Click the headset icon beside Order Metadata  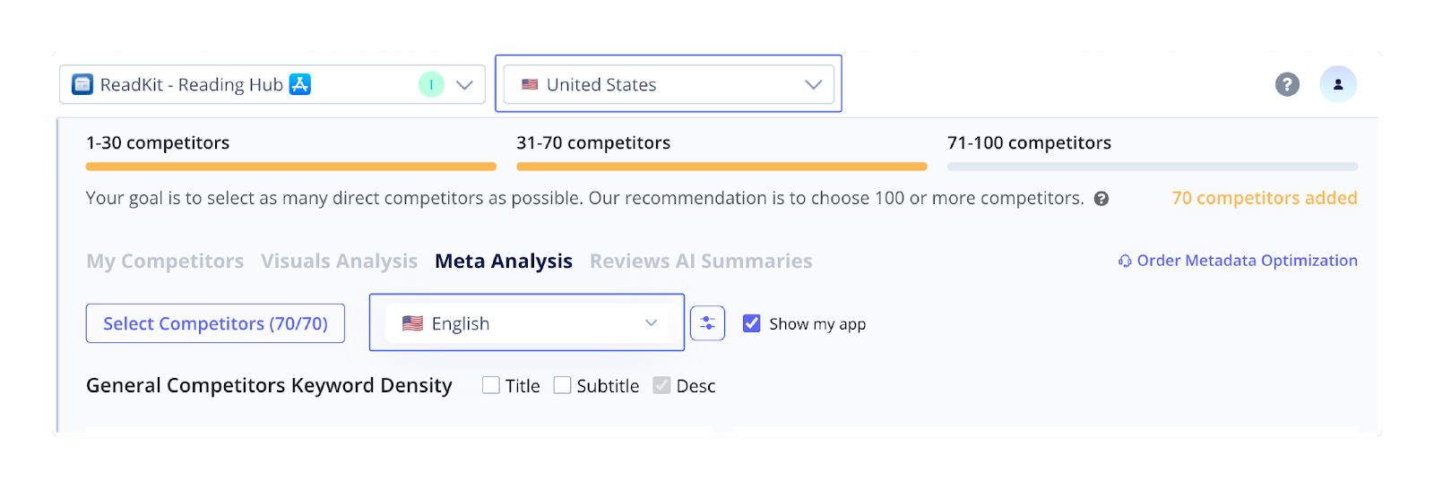(x=1125, y=261)
